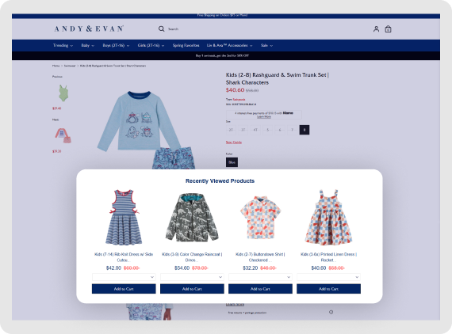452x334 pixels.
Task: Open the Sale menu
Action: (x=266, y=45)
